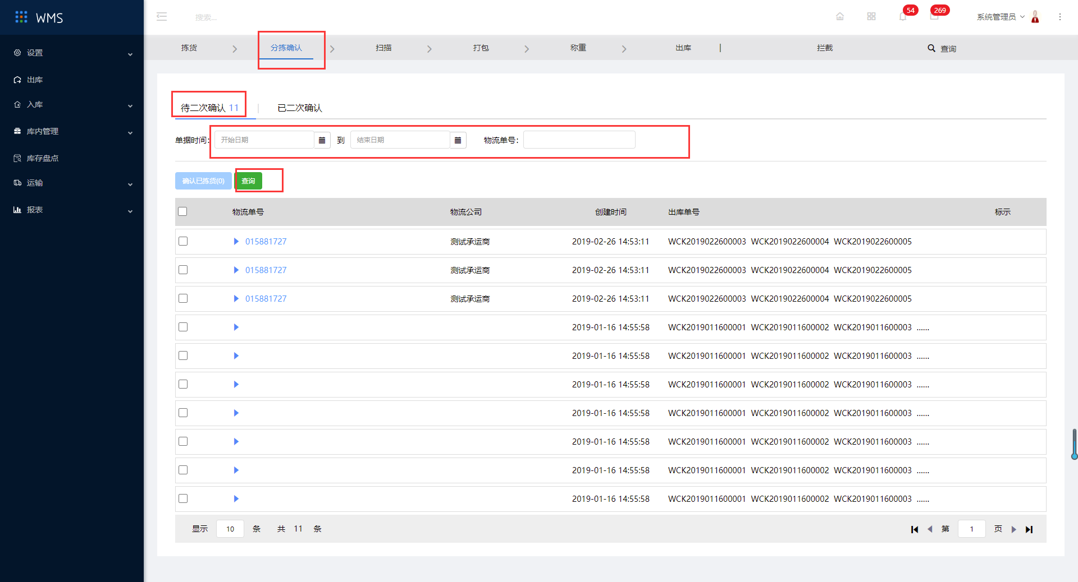Open notifications bell with badge 54
Image resolution: width=1078 pixels, height=582 pixels.
(x=903, y=17)
